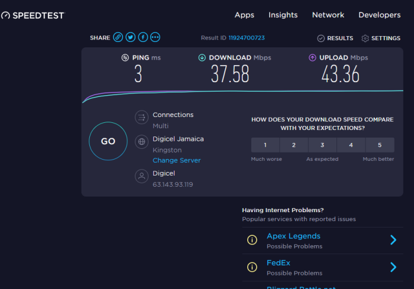Open the Insights menu
This screenshot has height=289, width=414.
283,15
